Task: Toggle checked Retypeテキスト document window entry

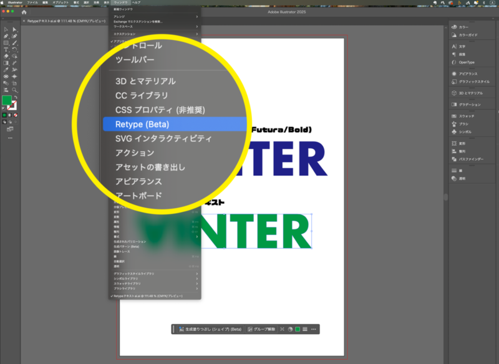Action: pyautogui.click(x=155, y=296)
